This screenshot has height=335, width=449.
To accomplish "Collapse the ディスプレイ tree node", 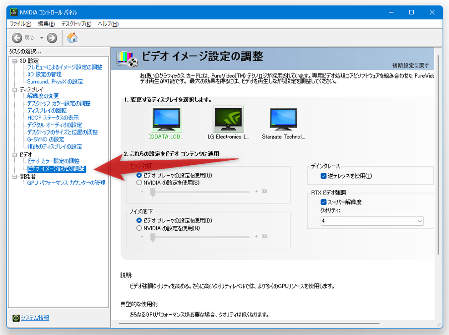I will [x=14, y=90].
